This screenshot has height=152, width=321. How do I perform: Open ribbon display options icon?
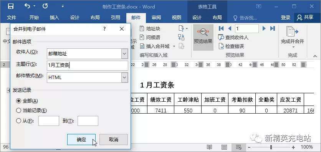pyautogui.click(x=258, y=7)
